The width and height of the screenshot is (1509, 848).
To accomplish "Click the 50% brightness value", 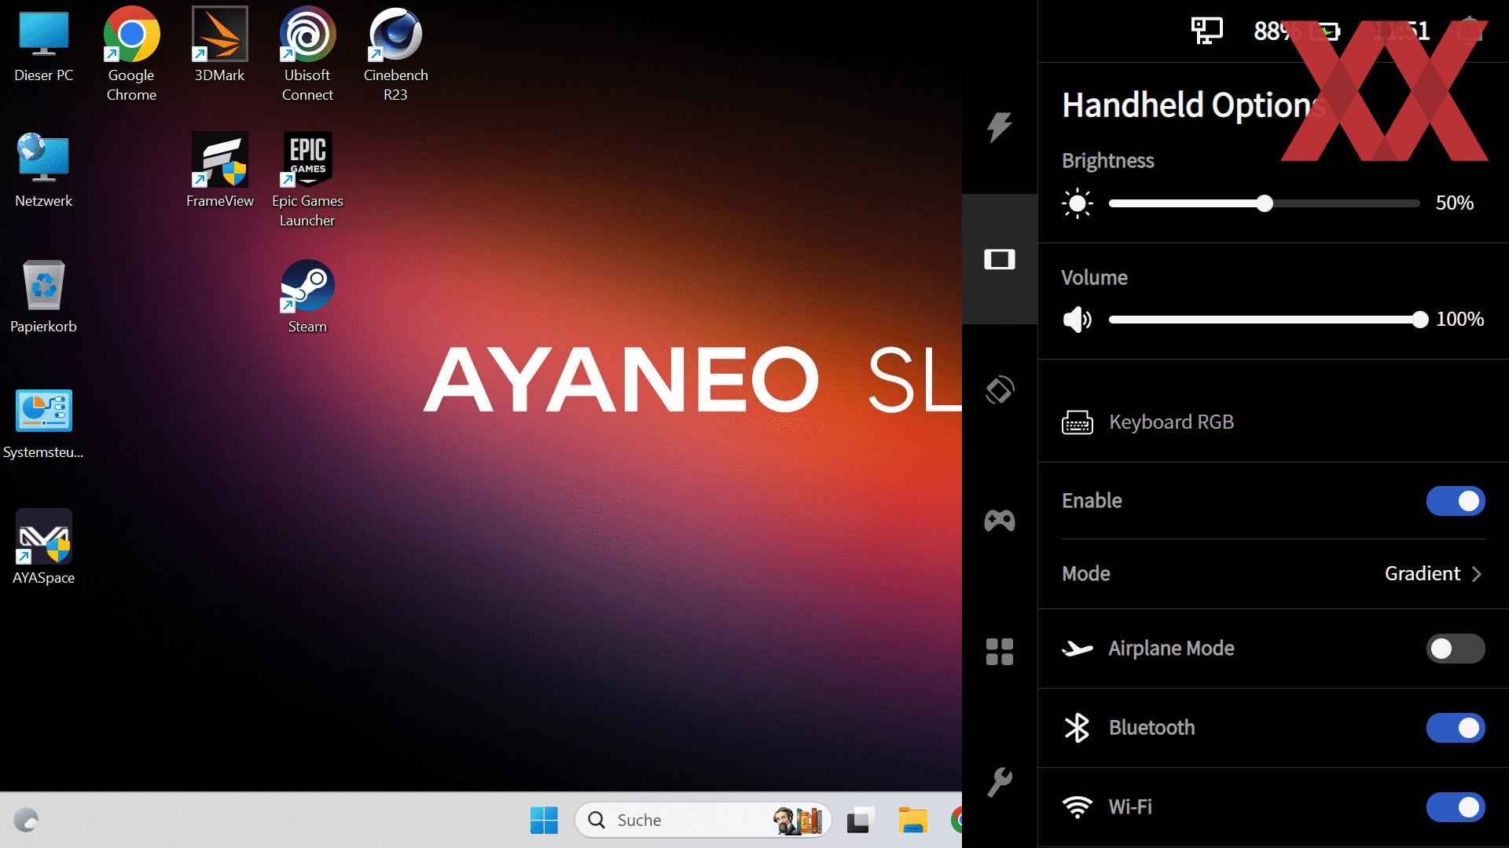I will (x=1455, y=203).
